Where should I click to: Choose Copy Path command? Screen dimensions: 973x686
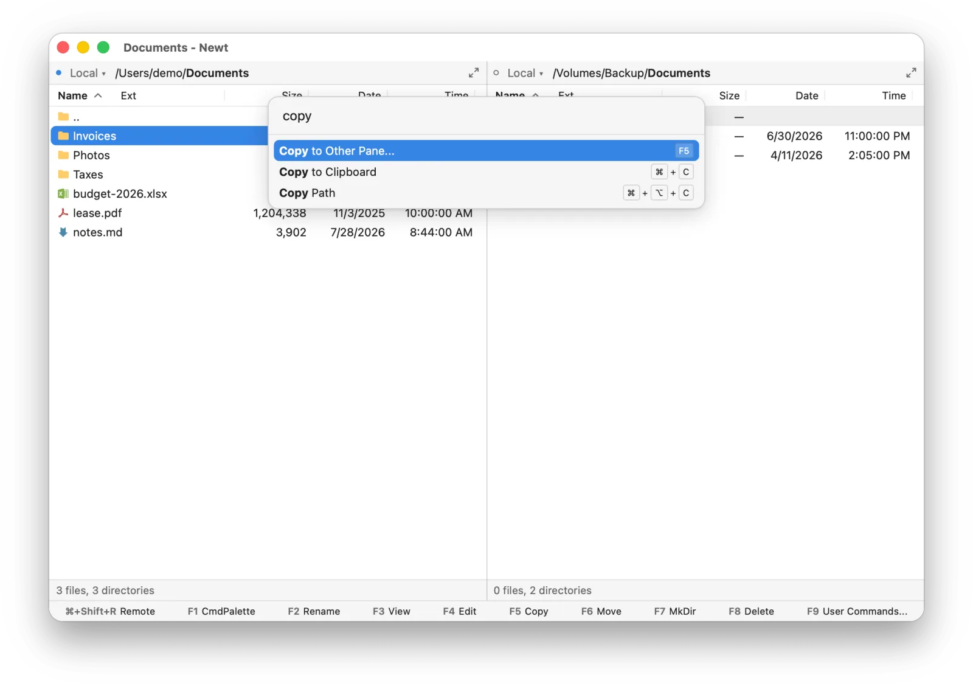486,193
